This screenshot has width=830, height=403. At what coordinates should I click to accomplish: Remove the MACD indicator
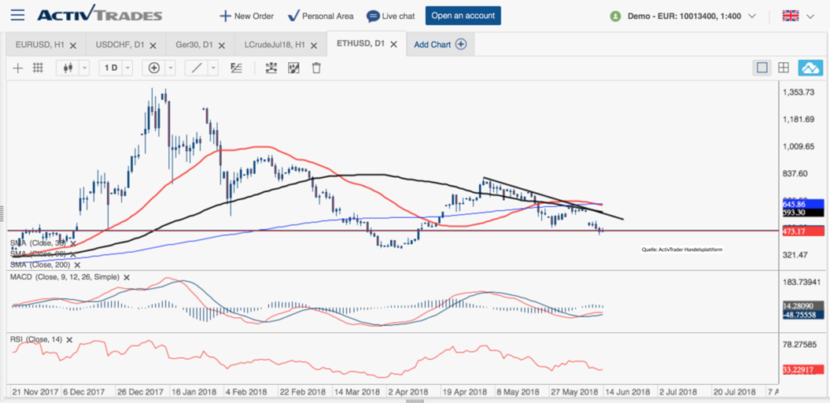click(126, 277)
